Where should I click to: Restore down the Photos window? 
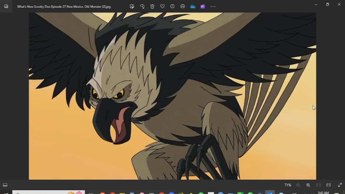click(327, 5)
